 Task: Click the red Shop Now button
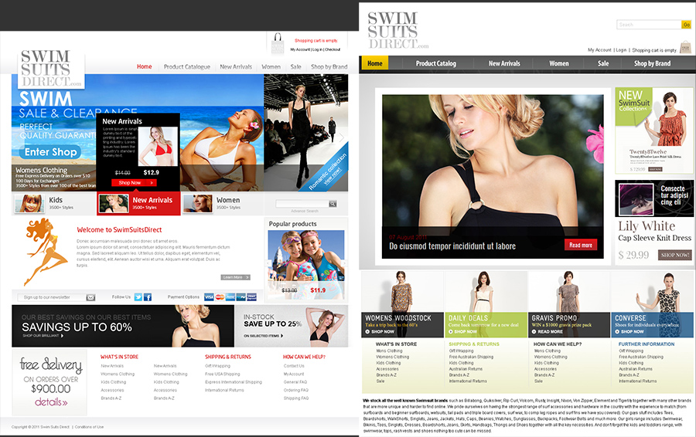(x=134, y=183)
